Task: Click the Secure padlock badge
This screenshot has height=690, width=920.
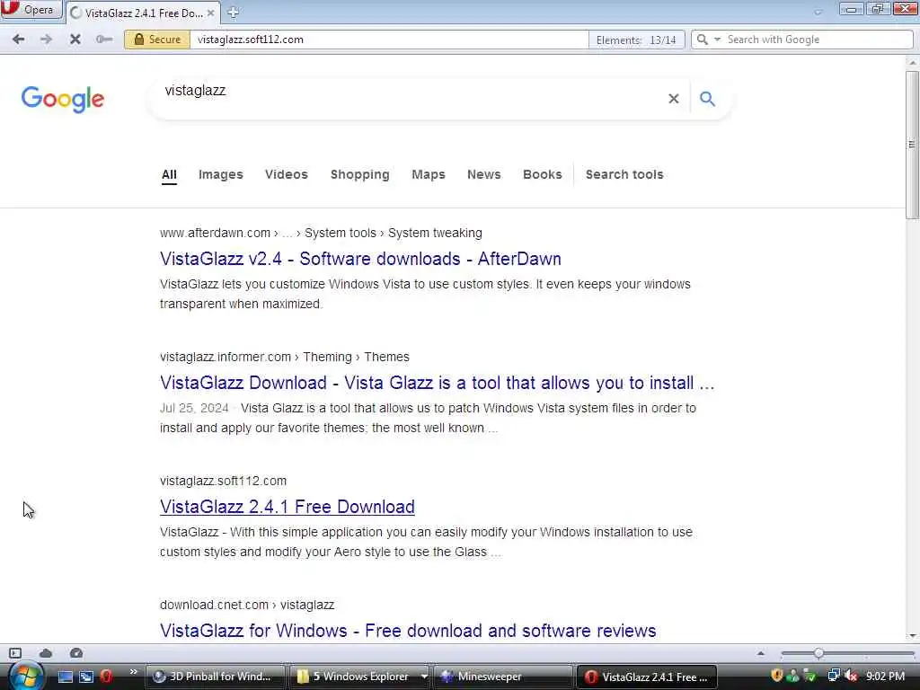Action: 156,40
